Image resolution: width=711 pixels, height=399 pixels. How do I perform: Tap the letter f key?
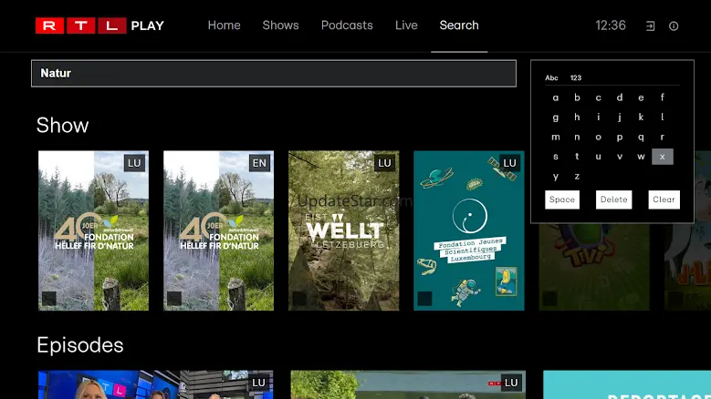point(662,97)
